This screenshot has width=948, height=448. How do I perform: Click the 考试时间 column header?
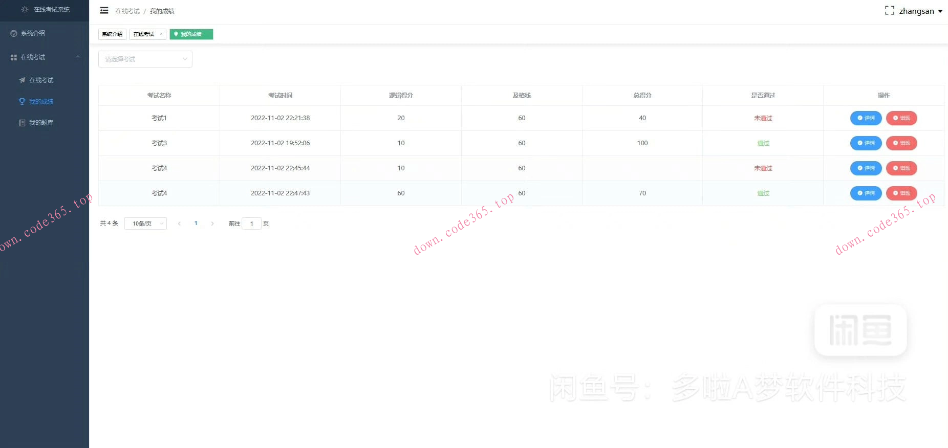point(280,96)
